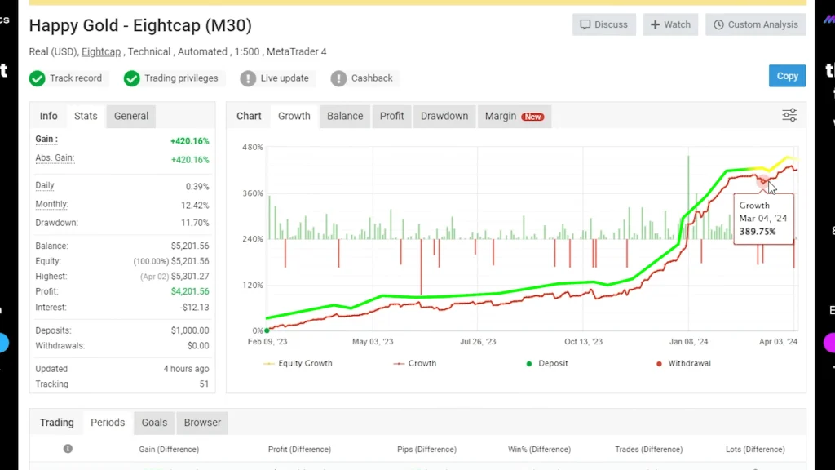The image size is (835, 470).
Task: Toggle red Growth series in legend
Action: [414, 363]
